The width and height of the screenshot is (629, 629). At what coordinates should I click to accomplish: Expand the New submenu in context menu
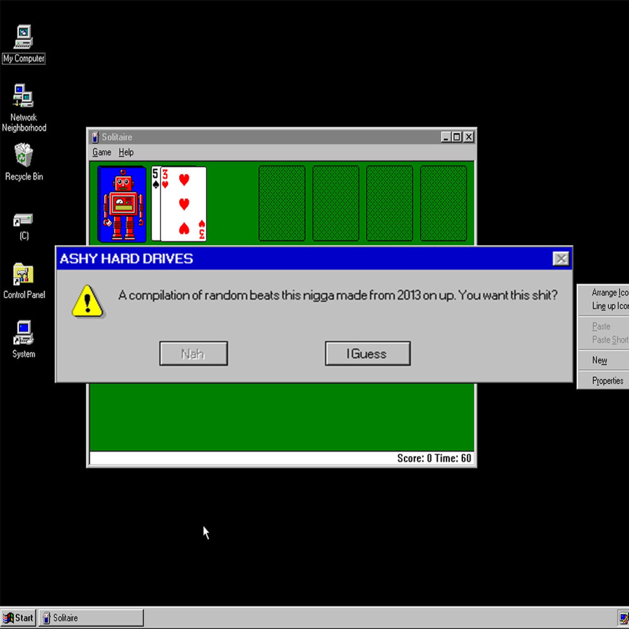pos(600,360)
